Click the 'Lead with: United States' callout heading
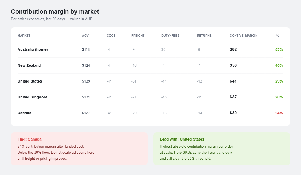This screenshot has width=301, height=175. point(182,139)
